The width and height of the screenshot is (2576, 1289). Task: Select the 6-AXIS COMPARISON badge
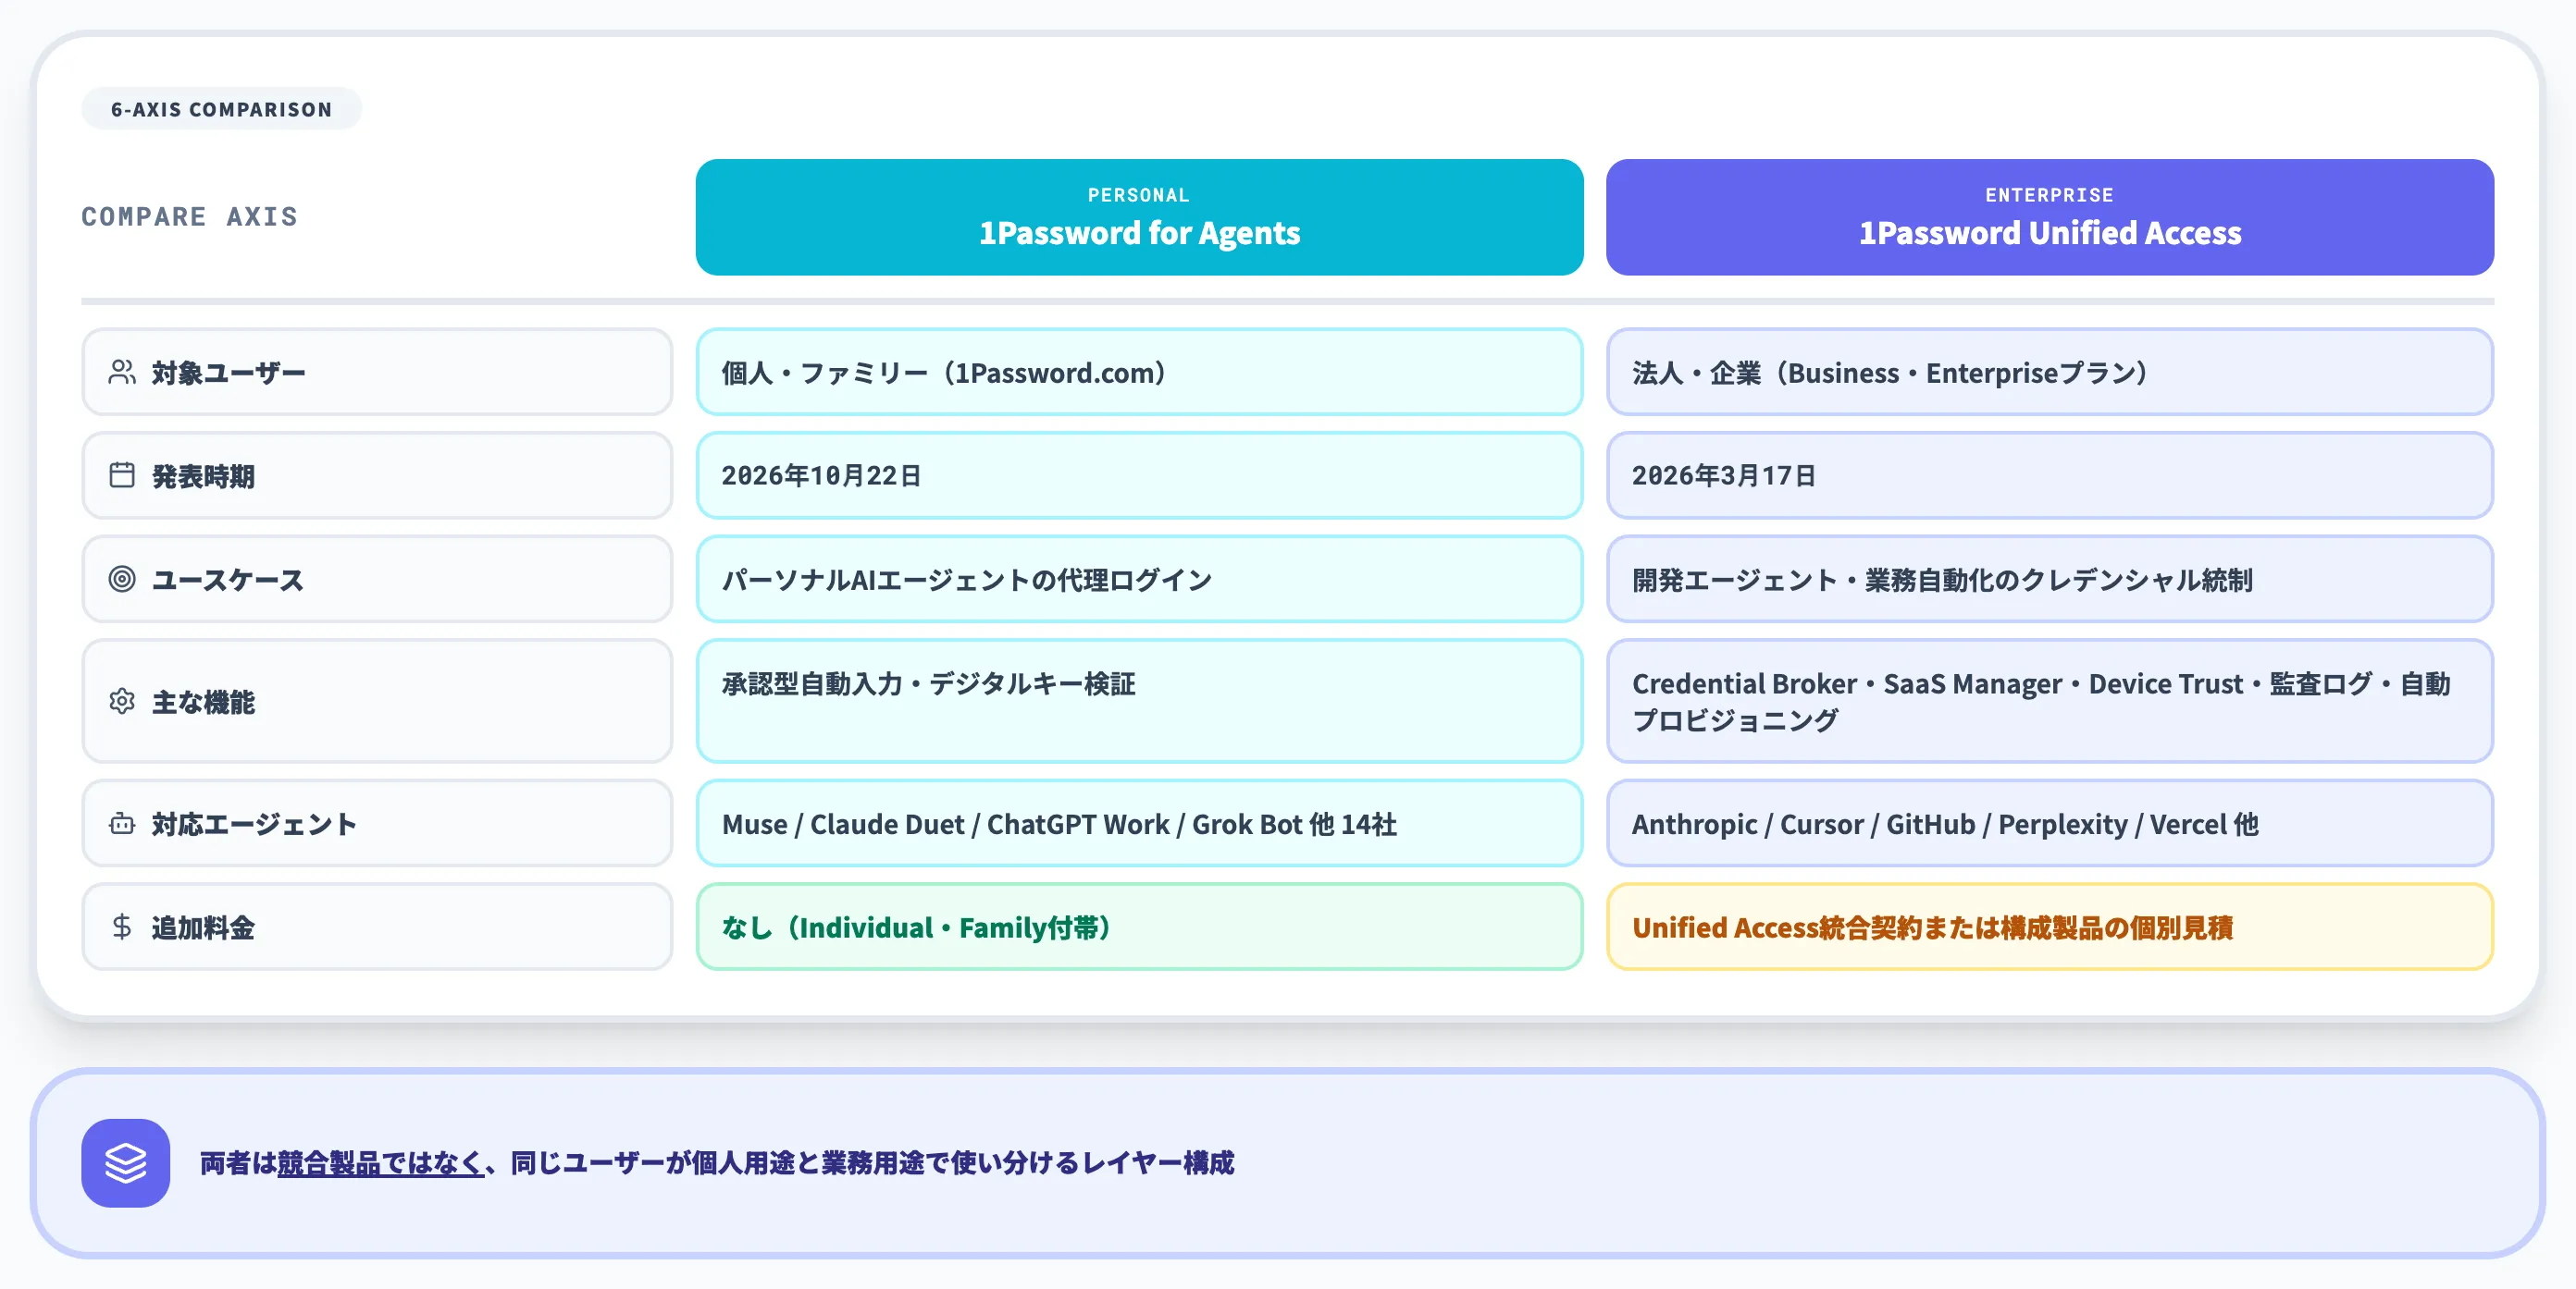coord(221,109)
